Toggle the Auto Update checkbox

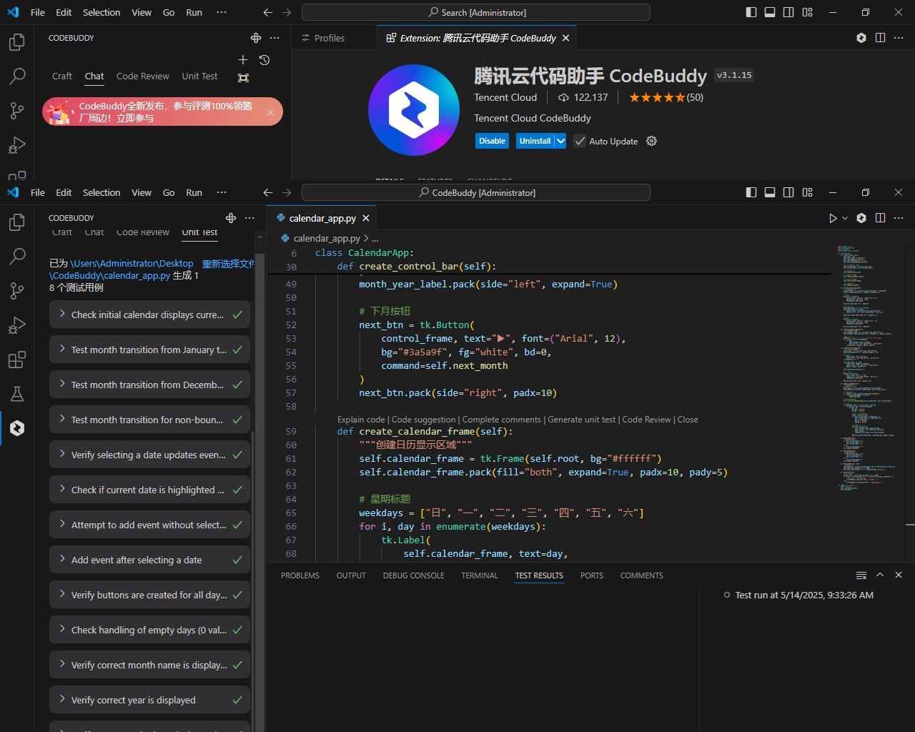coord(579,141)
